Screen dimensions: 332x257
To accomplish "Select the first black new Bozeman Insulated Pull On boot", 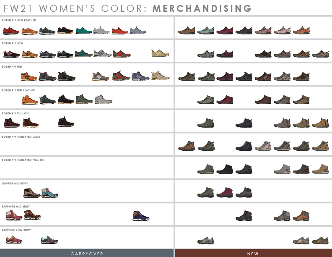I will point(225,169).
